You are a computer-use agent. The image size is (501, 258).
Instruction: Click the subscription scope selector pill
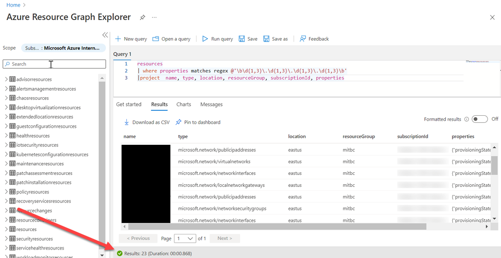click(63, 48)
